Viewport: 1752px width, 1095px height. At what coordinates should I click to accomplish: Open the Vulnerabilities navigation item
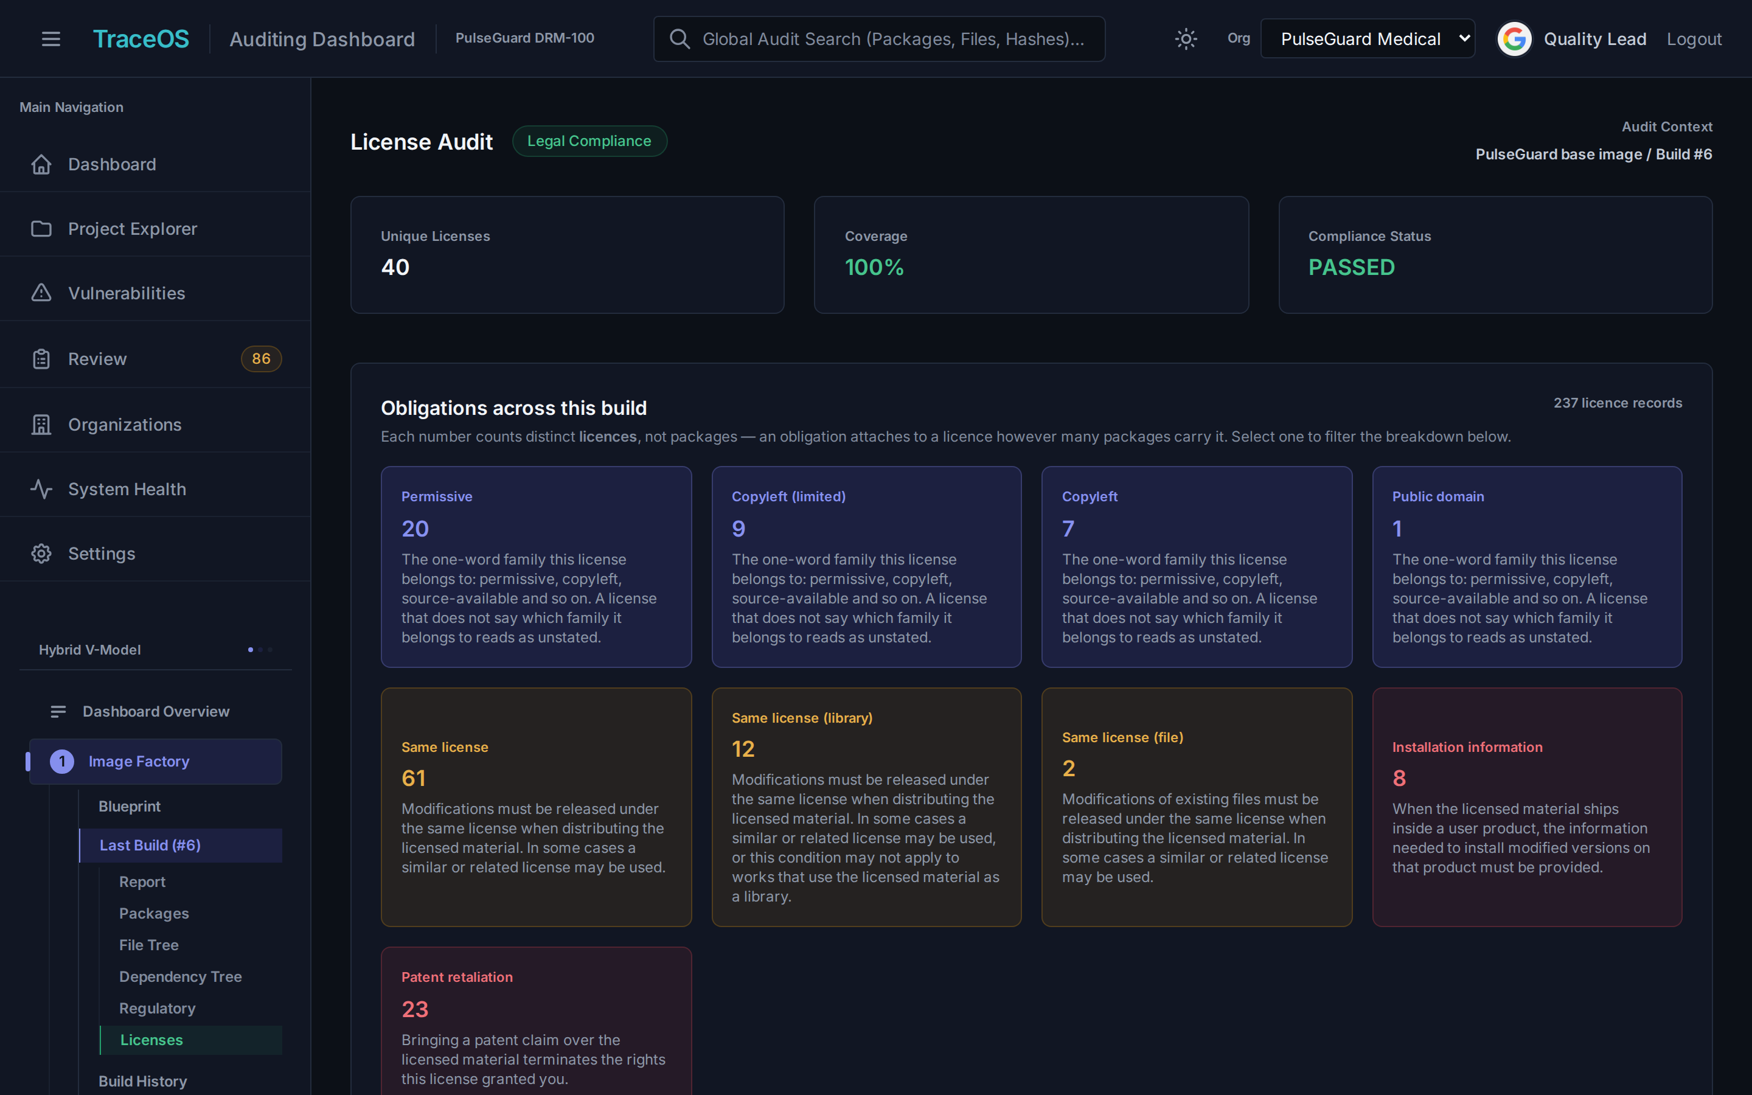click(x=156, y=293)
